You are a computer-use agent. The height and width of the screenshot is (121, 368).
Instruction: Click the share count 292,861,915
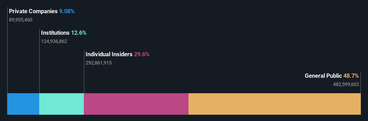(x=99, y=63)
